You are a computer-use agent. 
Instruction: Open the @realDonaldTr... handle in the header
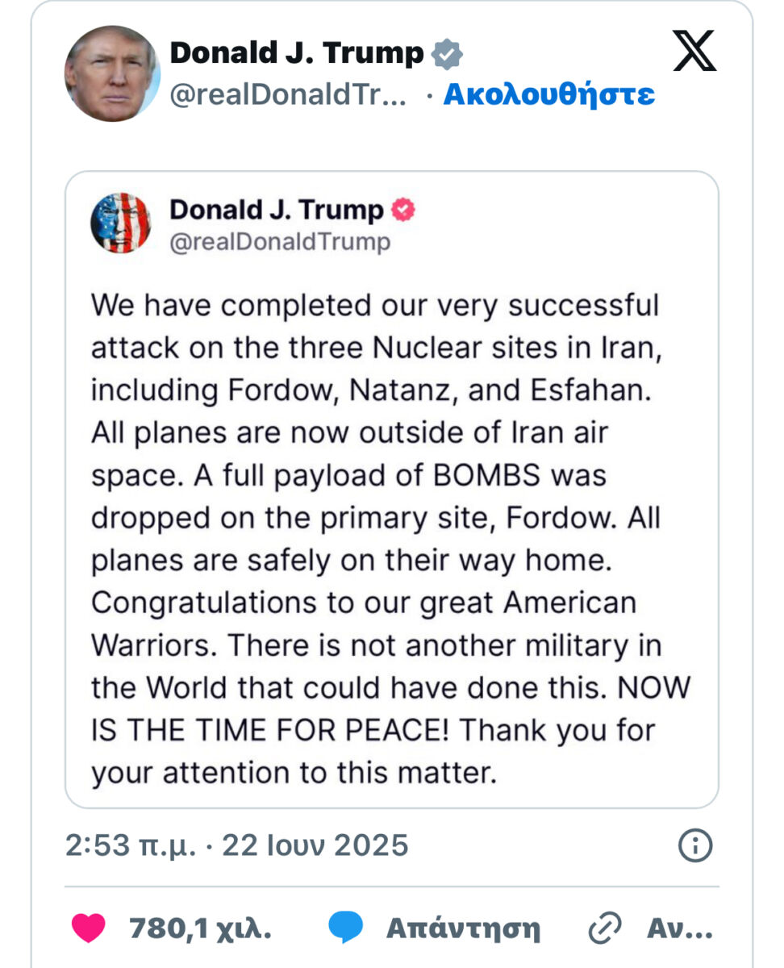tap(288, 95)
